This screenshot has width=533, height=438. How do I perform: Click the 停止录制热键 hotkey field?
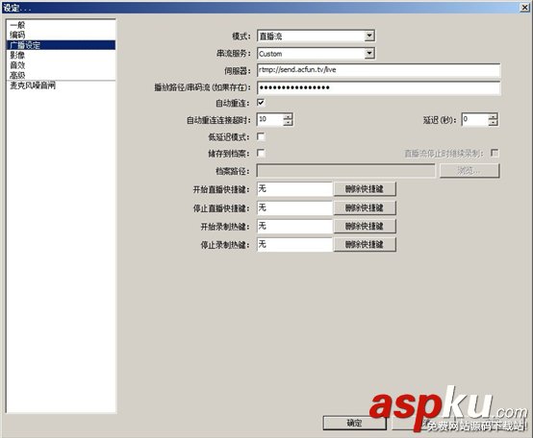tap(294, 245)
